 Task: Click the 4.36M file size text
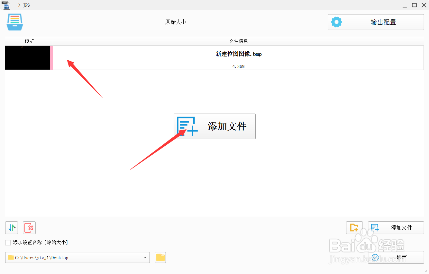[x=238, y=67]
